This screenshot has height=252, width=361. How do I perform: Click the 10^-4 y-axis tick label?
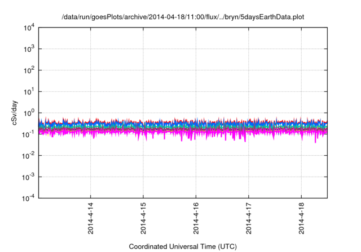(x=28, y=198)
